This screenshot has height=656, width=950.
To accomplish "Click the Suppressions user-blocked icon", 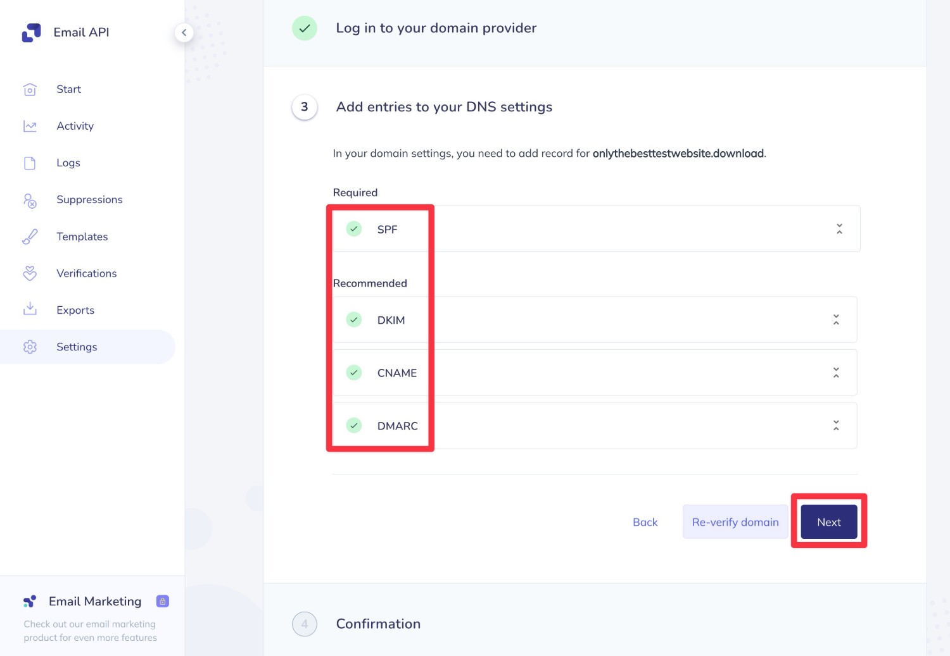I will click(x=30, y=200).
